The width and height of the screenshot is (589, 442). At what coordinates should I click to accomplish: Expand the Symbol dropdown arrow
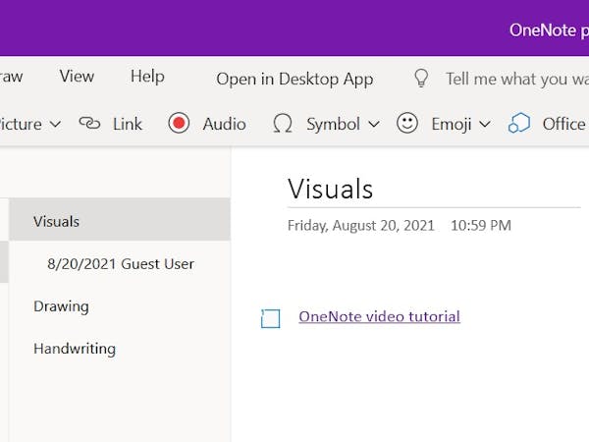tap(374, 124)
